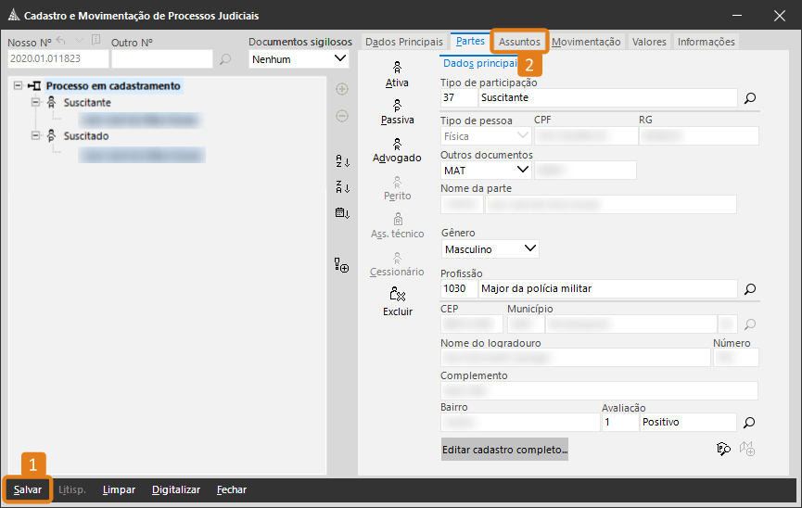This screenshot has width=802, height=508.
Task: Collapse the Suscitante tree branch
Action: [35, 103]
